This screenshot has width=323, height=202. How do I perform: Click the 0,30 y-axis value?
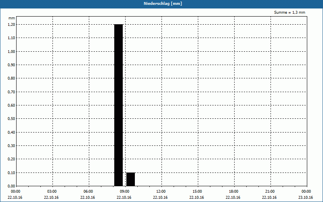[x=11, y=146]
